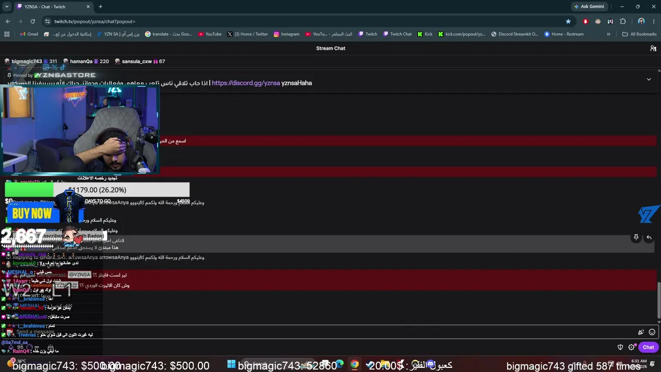This screenshot has width=661, height=372.
Task: Open the Twitch bookmark
Action: pos(368,34)
